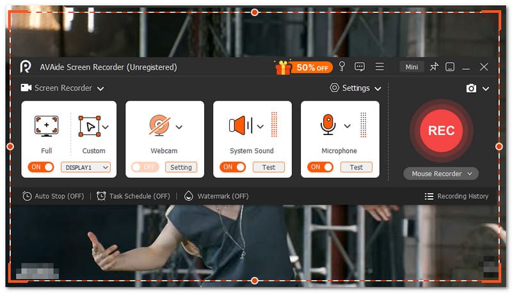Enable the Webcam OFF toggle

(145, 167)
